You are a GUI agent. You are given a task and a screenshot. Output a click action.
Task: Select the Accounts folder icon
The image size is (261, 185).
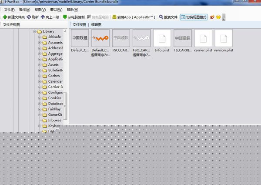(x=45, y=43)
